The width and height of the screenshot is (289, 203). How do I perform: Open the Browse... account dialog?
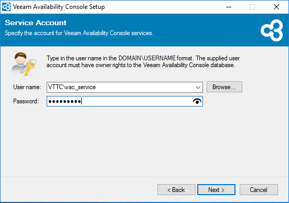(224, 87)
